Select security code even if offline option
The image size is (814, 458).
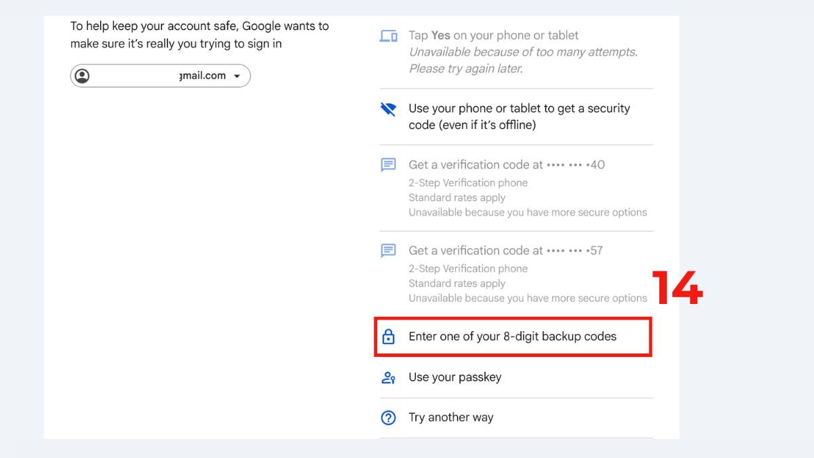click(x=519, y=116)
